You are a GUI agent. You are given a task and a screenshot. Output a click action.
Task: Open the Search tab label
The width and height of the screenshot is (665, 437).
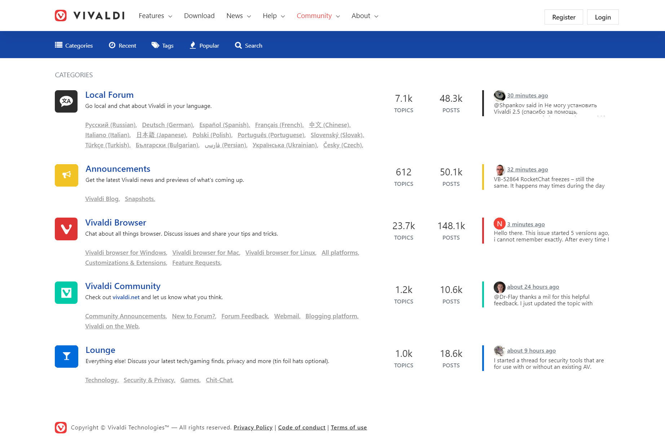coord(254,45)
